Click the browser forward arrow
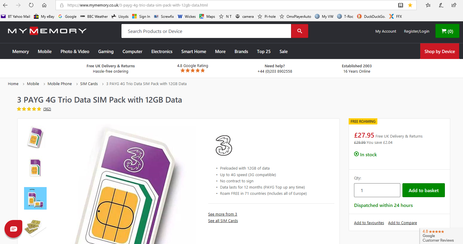Viewport: 463px width, 244px height. click(18, 5)
